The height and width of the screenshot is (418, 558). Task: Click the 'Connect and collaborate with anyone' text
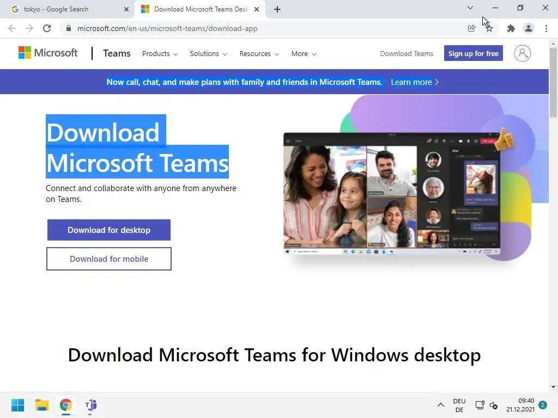(141, 193)
